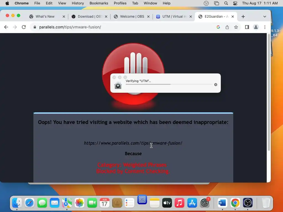Open App Store from Dock

[x=192, y=203]
